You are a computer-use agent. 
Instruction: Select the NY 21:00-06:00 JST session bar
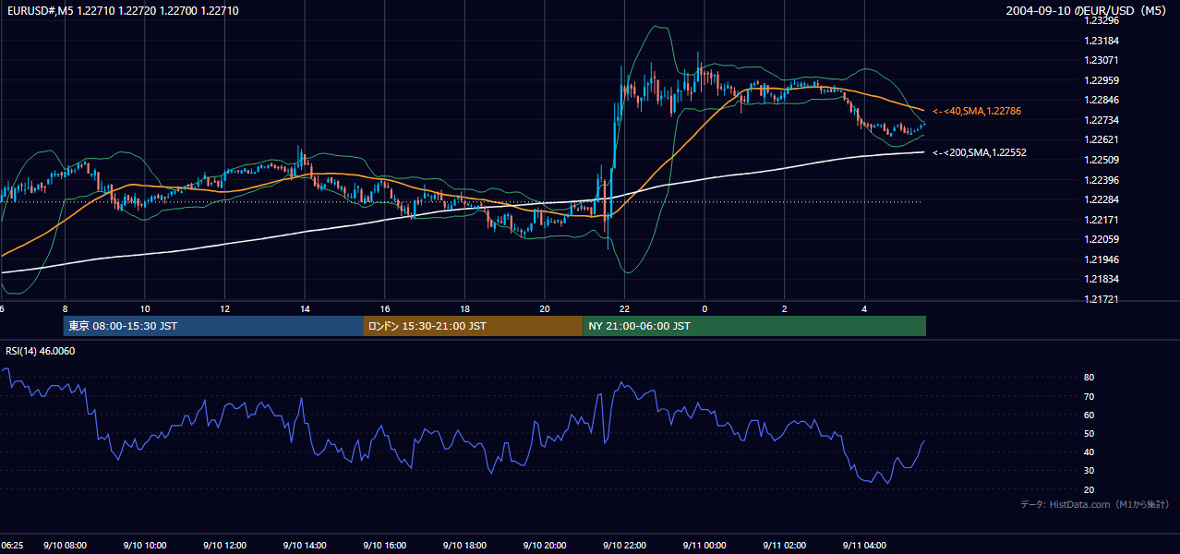click(754, 326)
